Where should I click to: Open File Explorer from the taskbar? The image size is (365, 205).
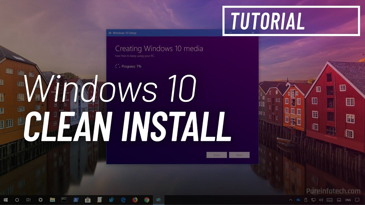coord(52,200)
